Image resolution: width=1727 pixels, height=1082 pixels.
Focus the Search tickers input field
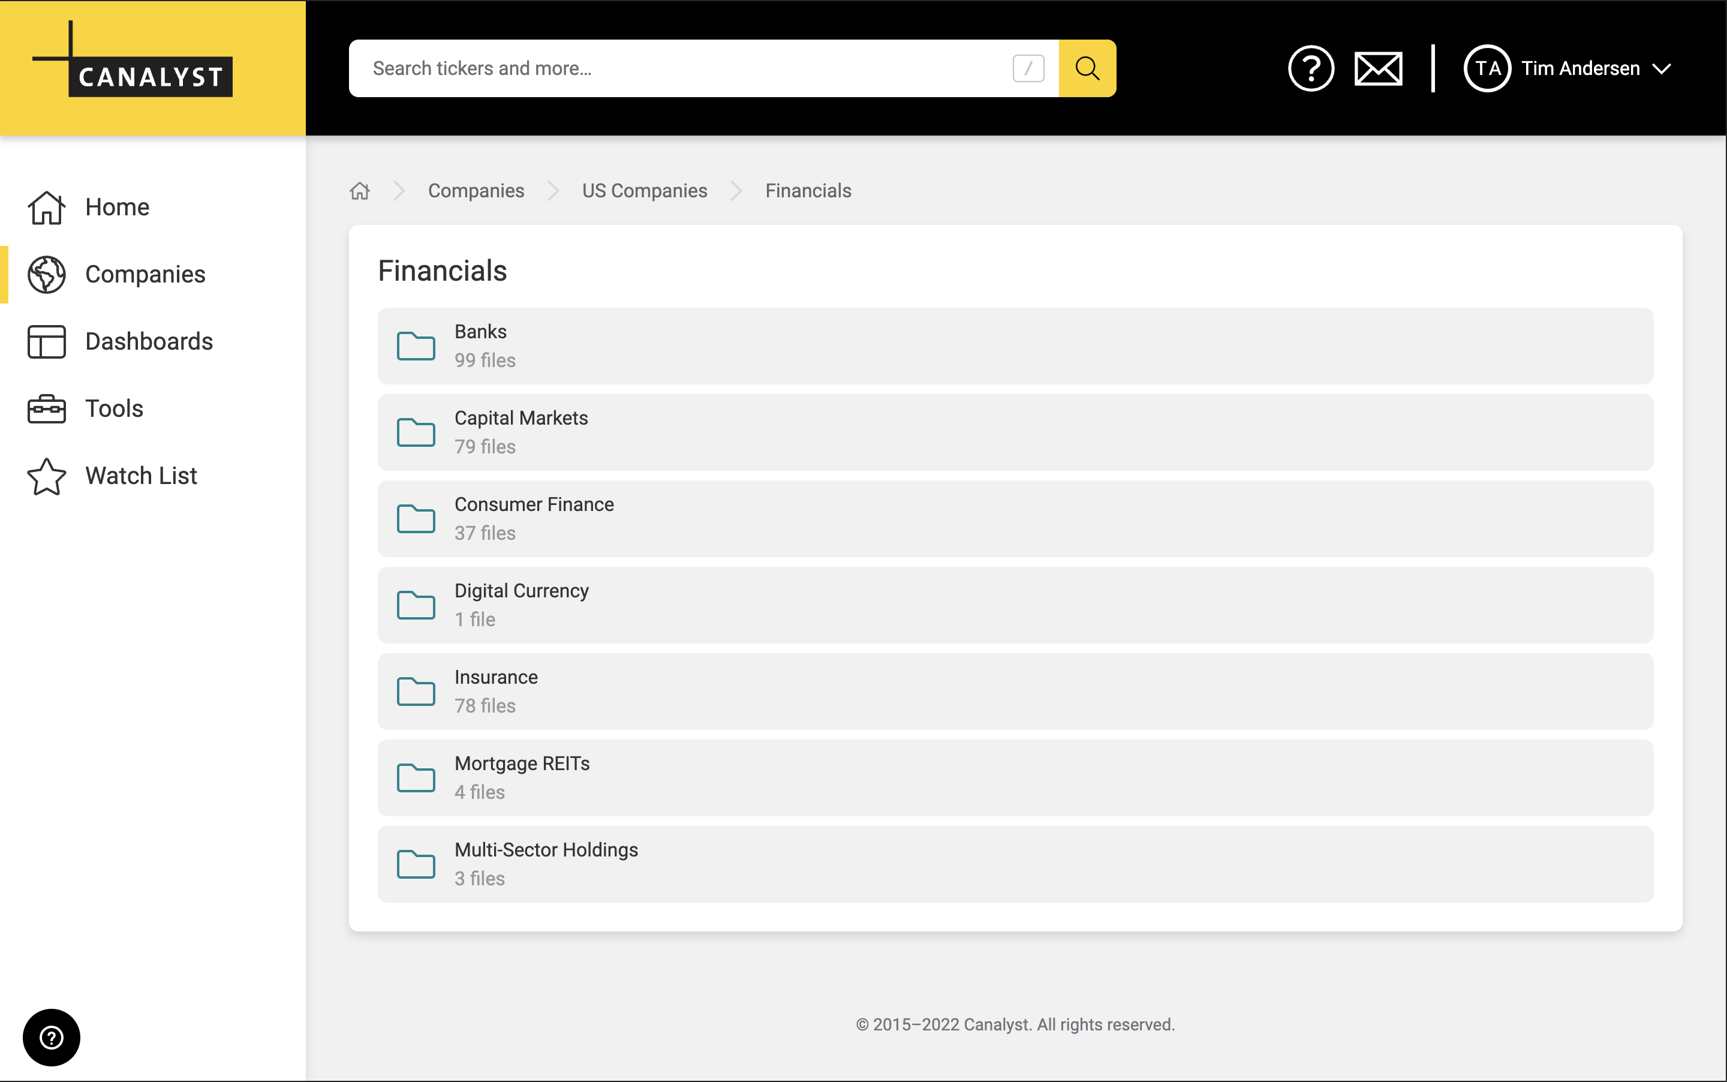coord(679,69)
